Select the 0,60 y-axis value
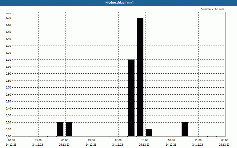 (x=8, y=94)
